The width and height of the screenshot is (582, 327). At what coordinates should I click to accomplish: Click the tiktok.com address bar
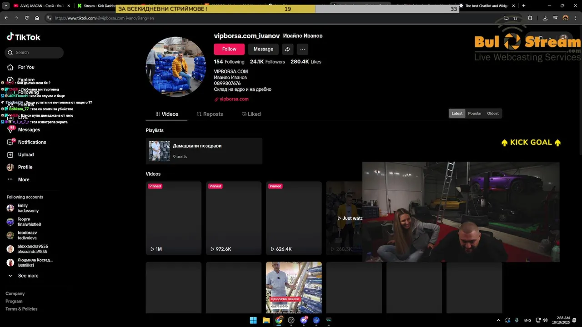[273, 18]
